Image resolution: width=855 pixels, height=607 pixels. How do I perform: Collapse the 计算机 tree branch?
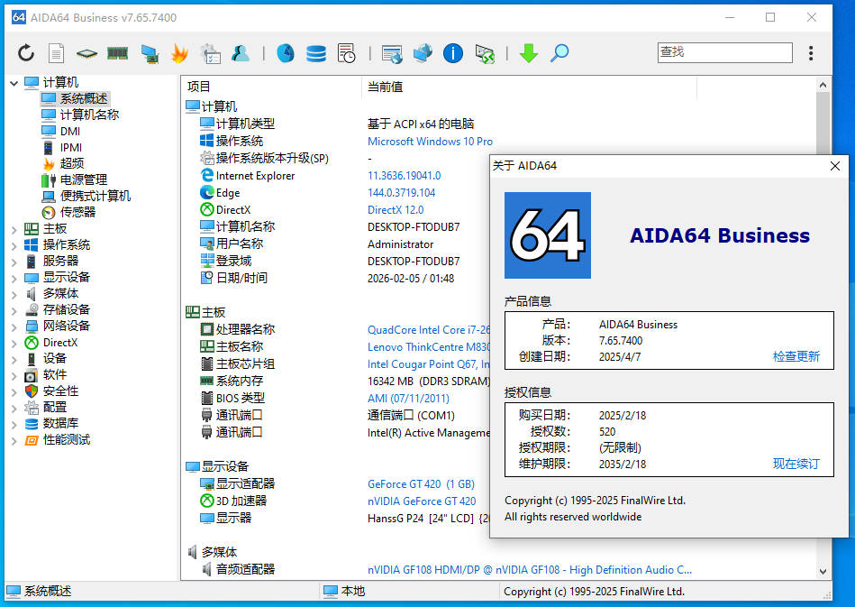coord(14,81)
